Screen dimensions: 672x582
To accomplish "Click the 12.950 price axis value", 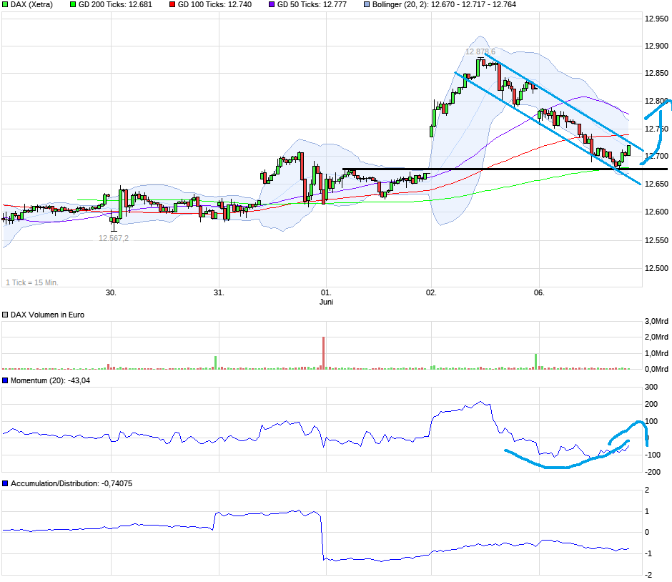I will coord(656,19).
